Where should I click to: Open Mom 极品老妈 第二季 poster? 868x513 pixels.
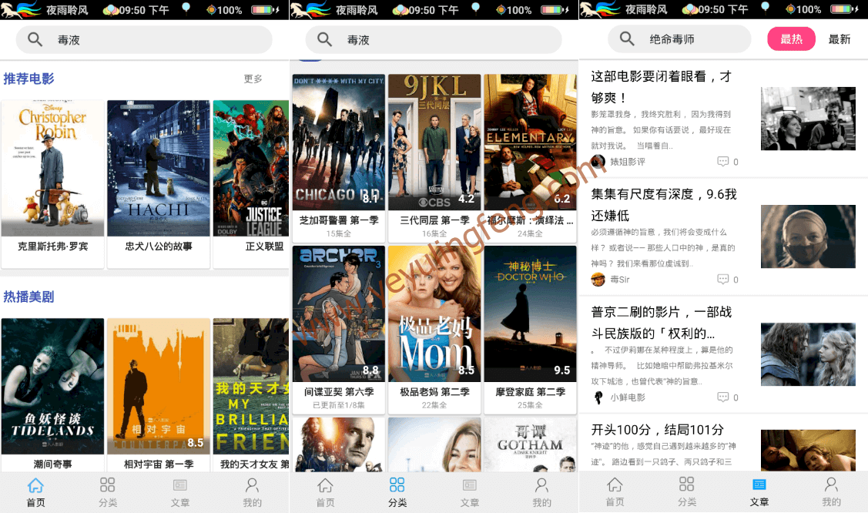(434, 313)
